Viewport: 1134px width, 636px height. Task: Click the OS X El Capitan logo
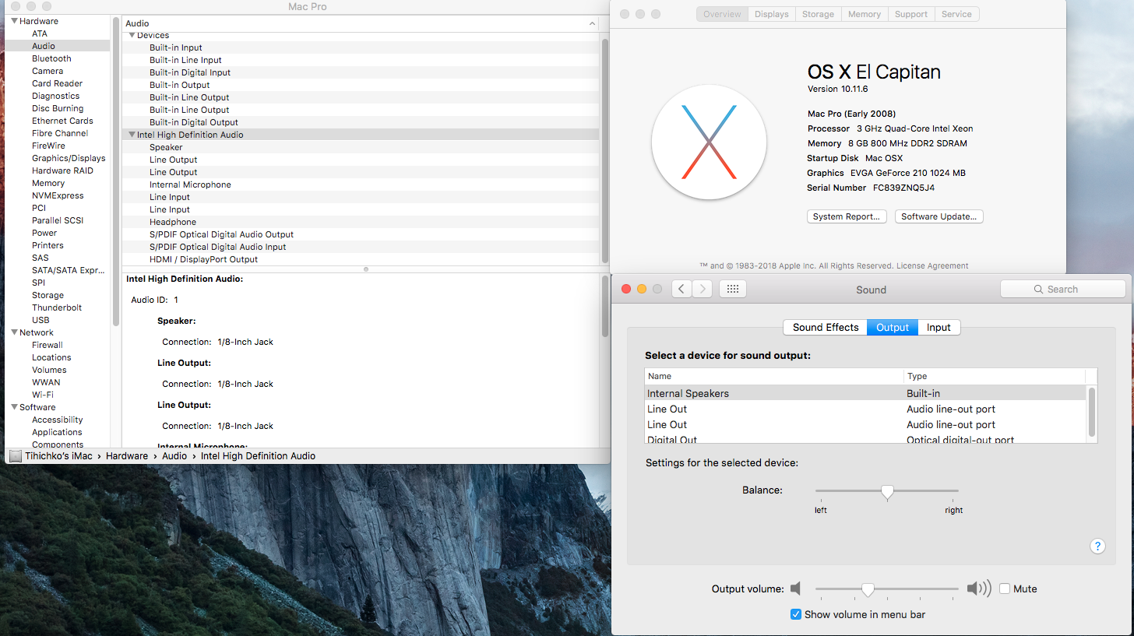709,142
